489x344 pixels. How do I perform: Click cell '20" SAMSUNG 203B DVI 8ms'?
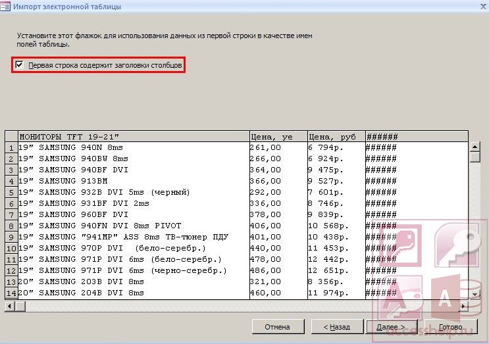[134, 282]
